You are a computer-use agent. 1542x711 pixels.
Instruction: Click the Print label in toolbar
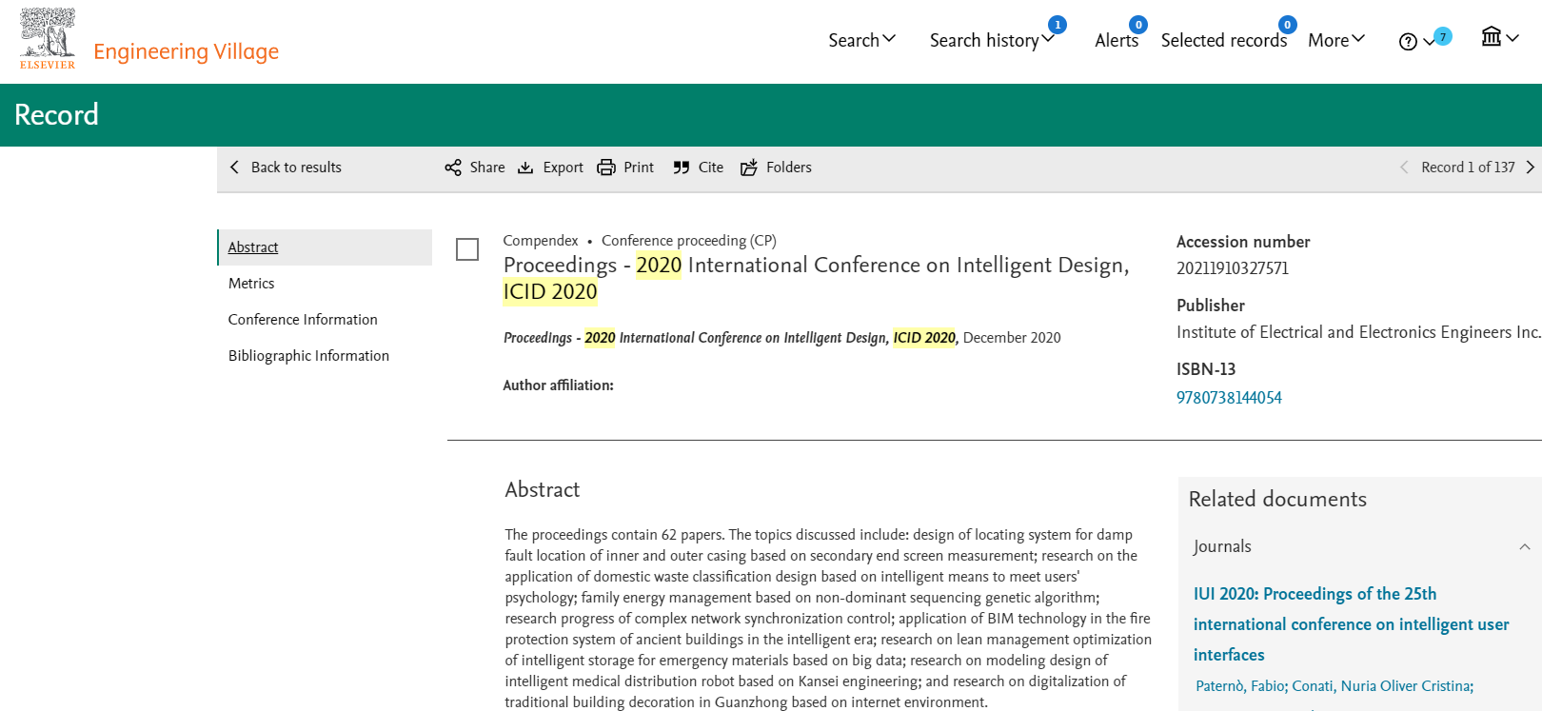[x=639, y=168]
